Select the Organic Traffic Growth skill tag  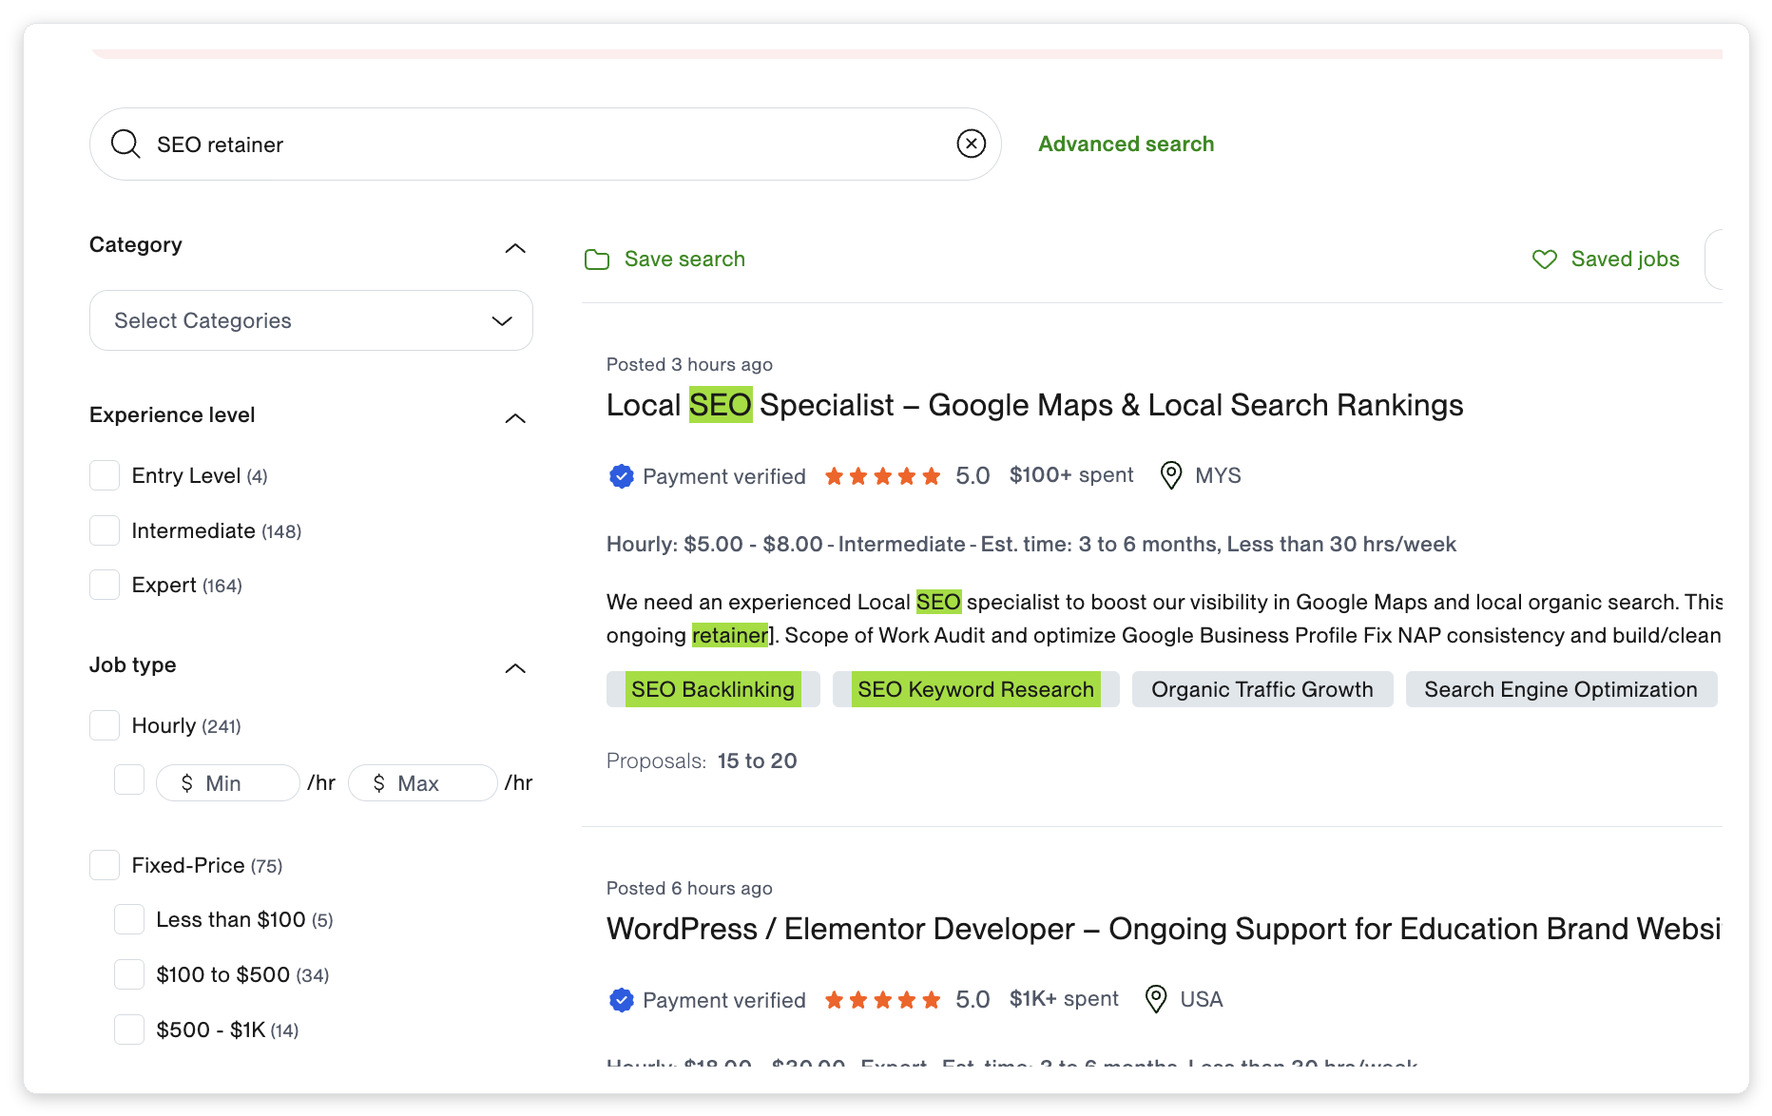pos(1262,689)
